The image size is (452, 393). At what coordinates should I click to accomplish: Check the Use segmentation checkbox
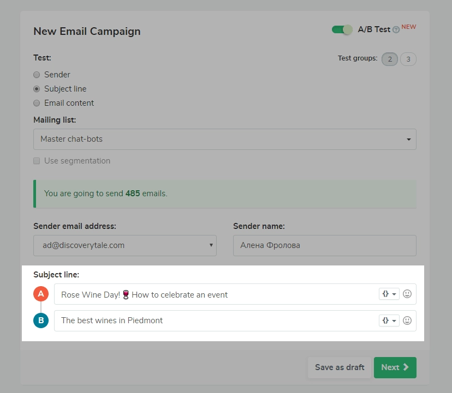pyautogui.click(x=36, y=160)
